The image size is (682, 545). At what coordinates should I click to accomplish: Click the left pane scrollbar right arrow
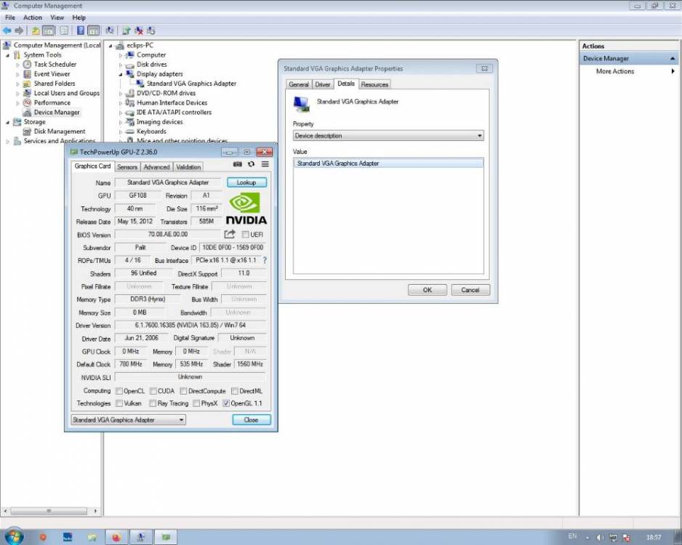pos(95,511)
